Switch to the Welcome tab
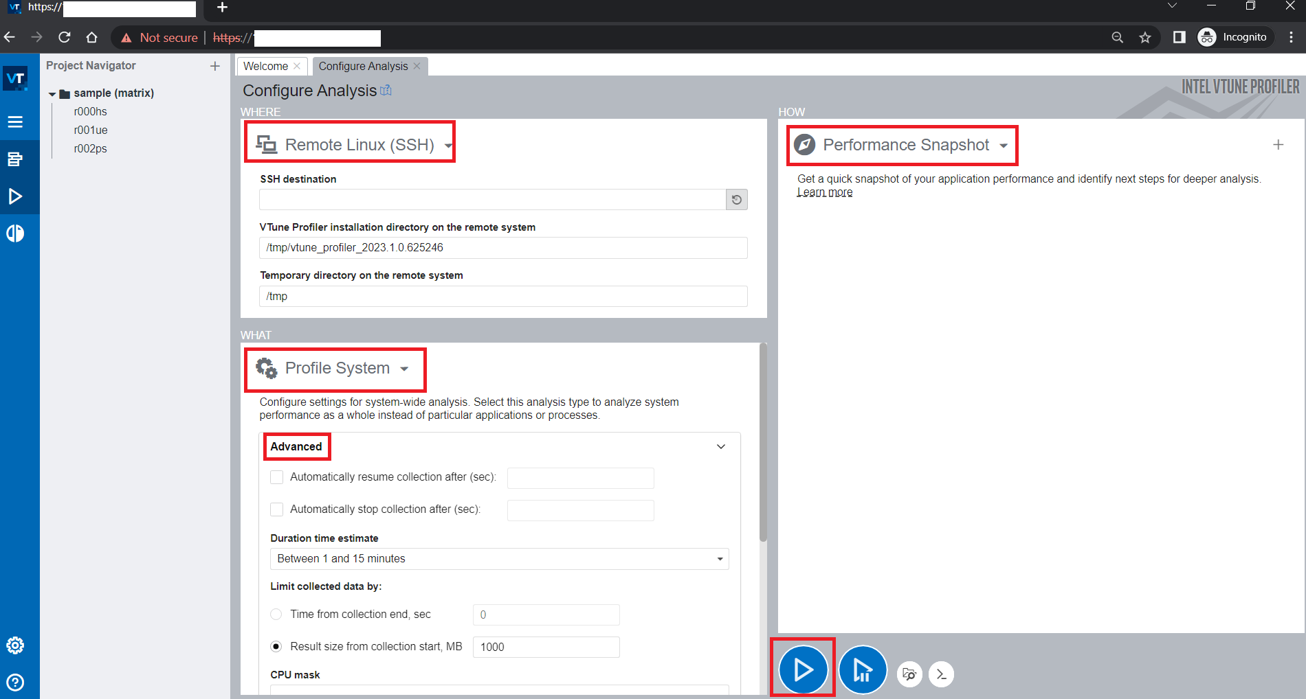Viewport: 1306px width, 699px height. [x=265, y=66]
